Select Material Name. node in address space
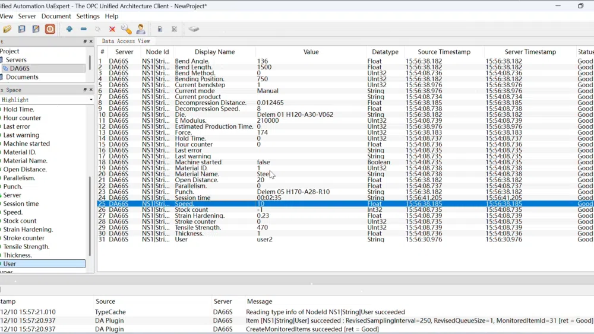The width and height of the screenshot is (594, 334). pyautogui.click(x=26, y=161)
